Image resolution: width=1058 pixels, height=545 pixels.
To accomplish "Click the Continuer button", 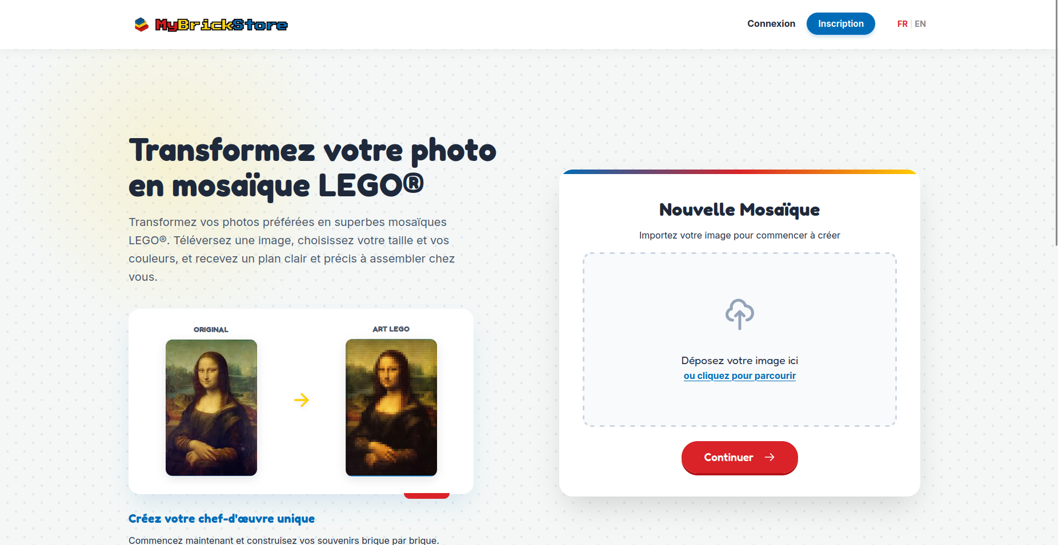I will pyautogui.click(x=740, y=457).
